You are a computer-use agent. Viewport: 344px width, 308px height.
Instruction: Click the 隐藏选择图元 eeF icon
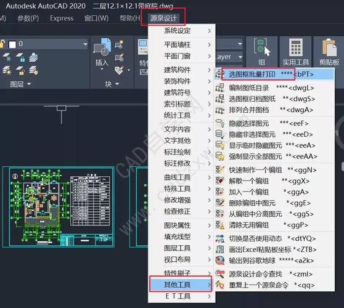click(x=219, y=123)
